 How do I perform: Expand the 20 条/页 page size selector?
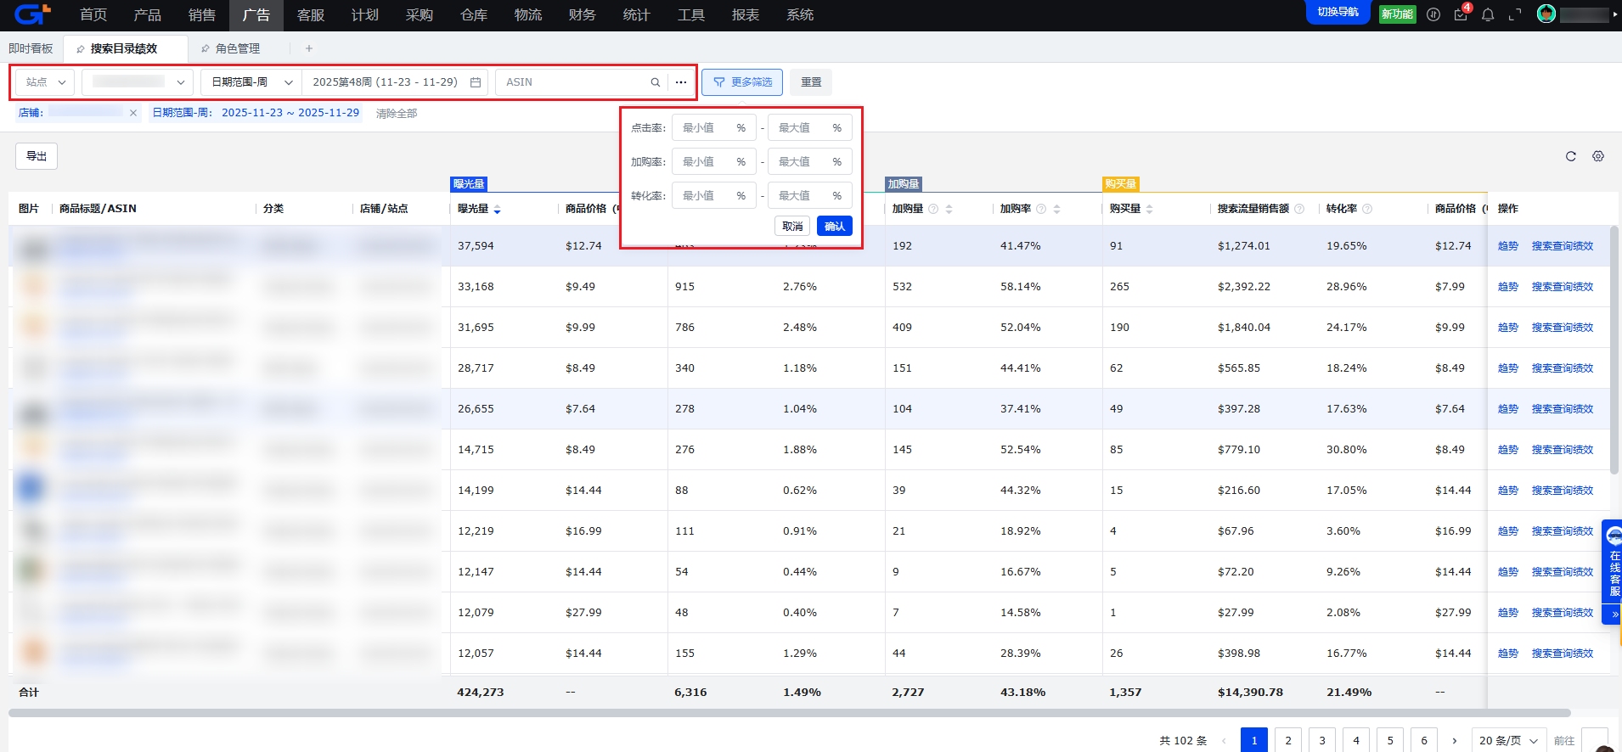(x=1507, y=740)
